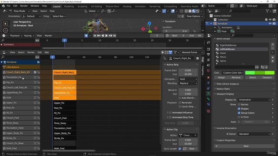The width and height of the screenshot is (278, 156).
Task: Jump to previous keyframe
Action: [99, 36]
